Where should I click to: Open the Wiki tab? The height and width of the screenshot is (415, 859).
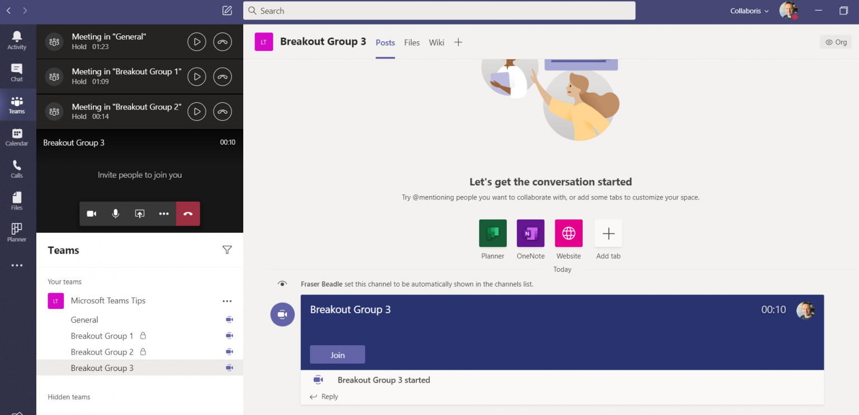436,42
